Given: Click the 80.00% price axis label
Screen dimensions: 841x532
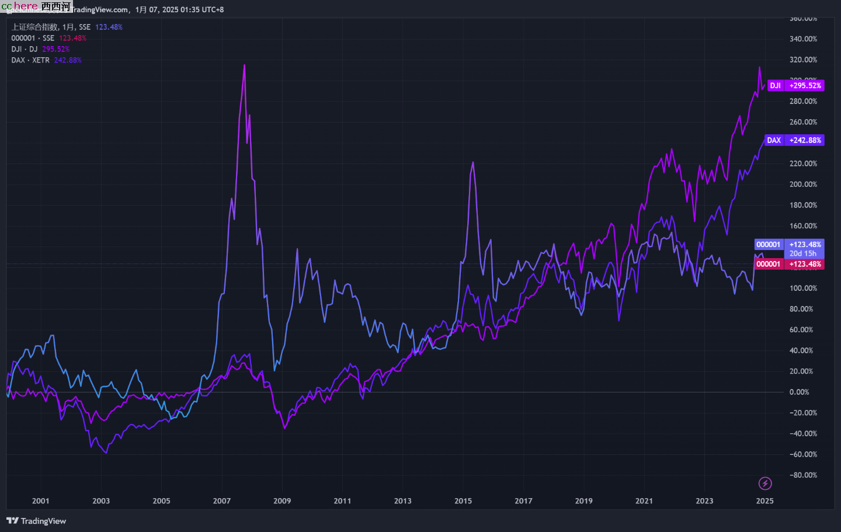Looking at the screenshot, I should tap(801, 309).
